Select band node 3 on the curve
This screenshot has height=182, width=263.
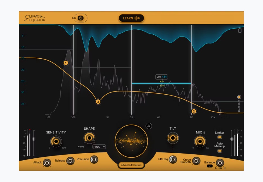tap(98, 101)
